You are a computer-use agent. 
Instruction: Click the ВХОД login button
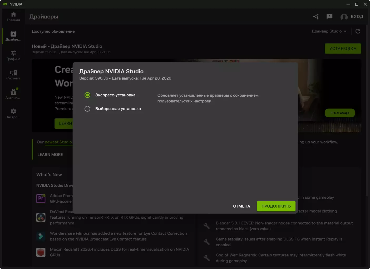pos(357,17)
